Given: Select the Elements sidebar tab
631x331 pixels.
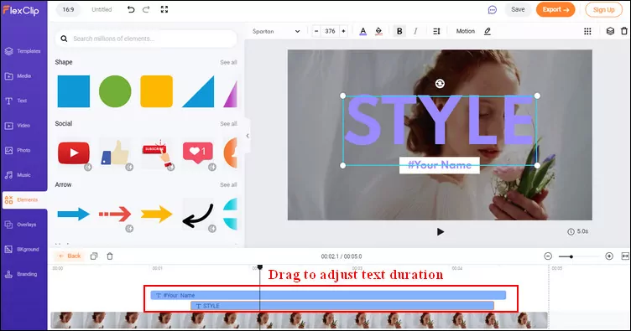Looking at the screenshot, I should 24,199.
